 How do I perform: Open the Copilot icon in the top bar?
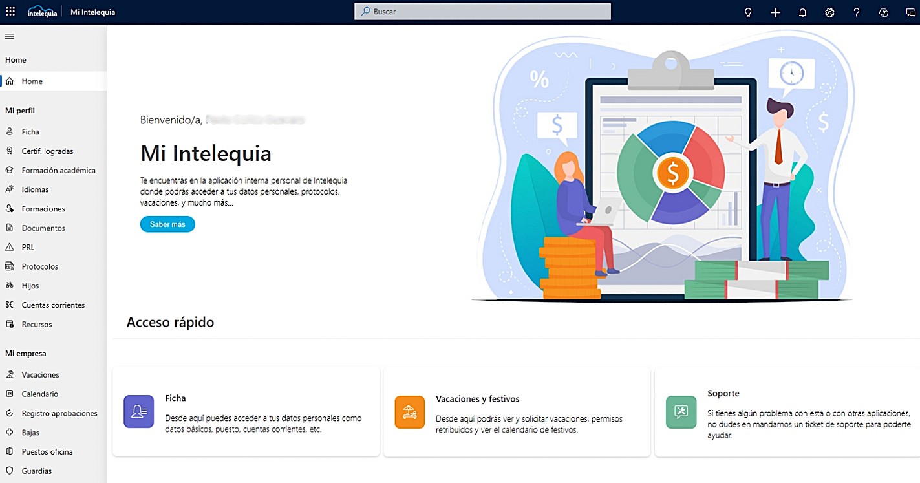(x=883, y=12)
